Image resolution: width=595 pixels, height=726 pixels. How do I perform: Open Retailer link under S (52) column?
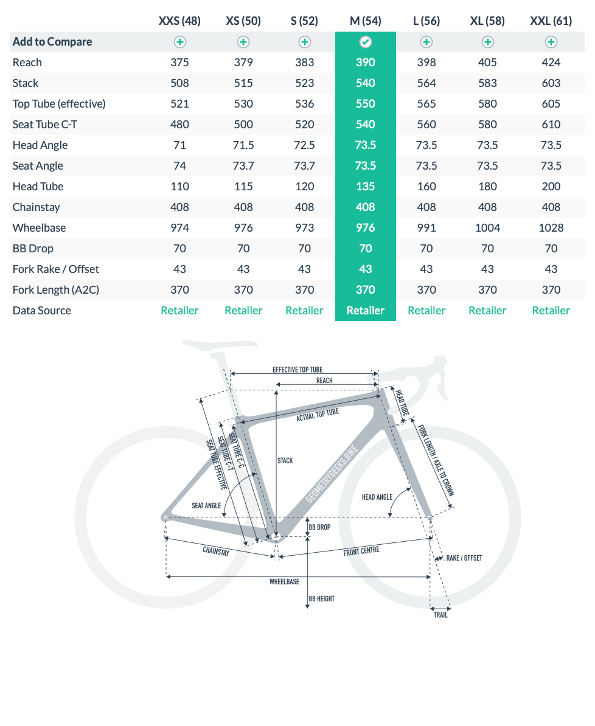(305, 311)
